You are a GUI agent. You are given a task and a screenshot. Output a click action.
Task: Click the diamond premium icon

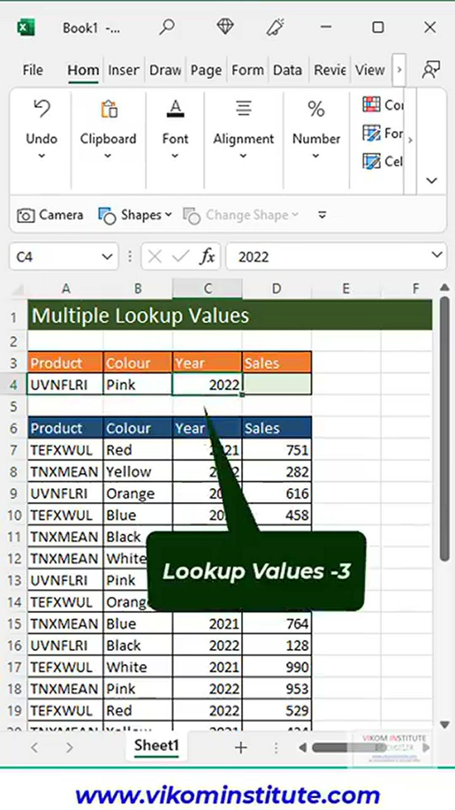(x=225, y=27)
